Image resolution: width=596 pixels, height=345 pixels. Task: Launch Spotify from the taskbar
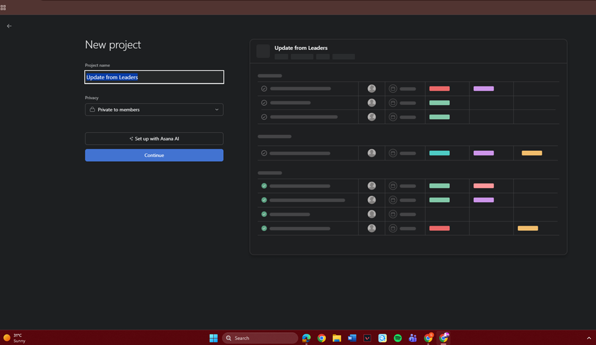pos(397,338)
